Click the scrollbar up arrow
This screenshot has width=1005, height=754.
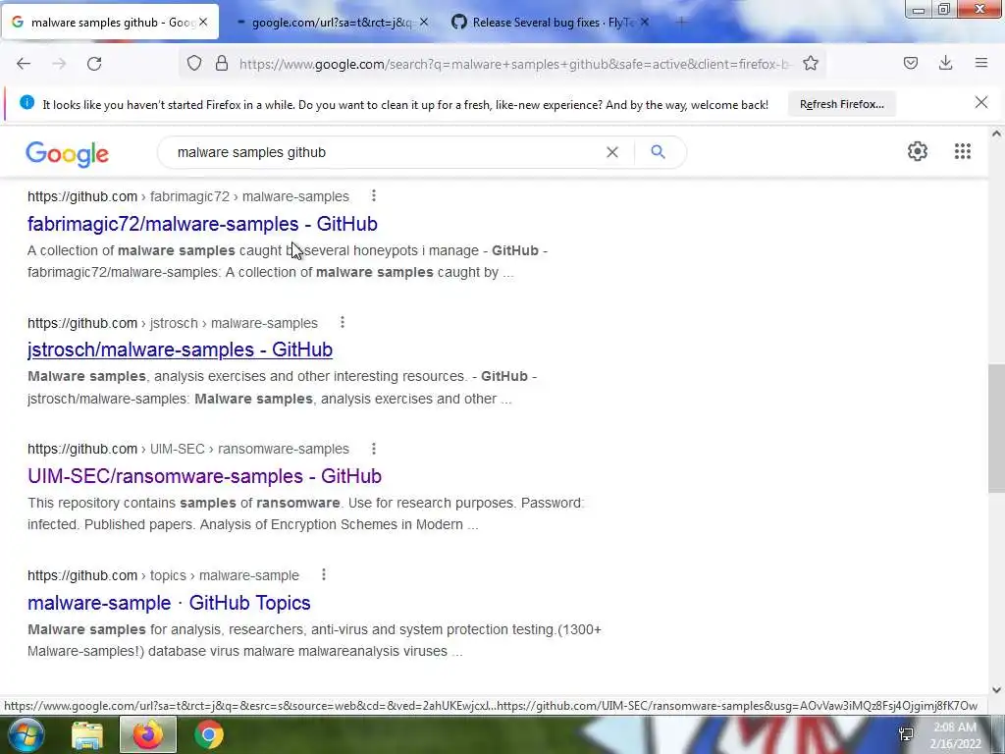pyautogui.click(x=996, y=134)
